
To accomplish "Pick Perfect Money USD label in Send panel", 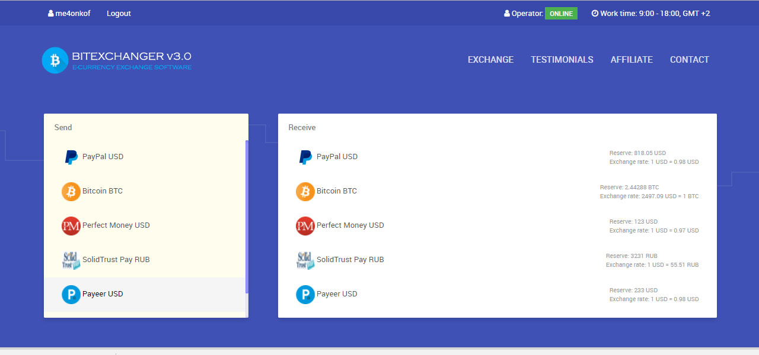I will tap(116, 225).
